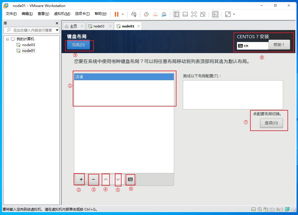Click the VMware Workstation title bar logo
This screenshot has width=298, height=215.
pyautogui.click(x=6, y=6)
